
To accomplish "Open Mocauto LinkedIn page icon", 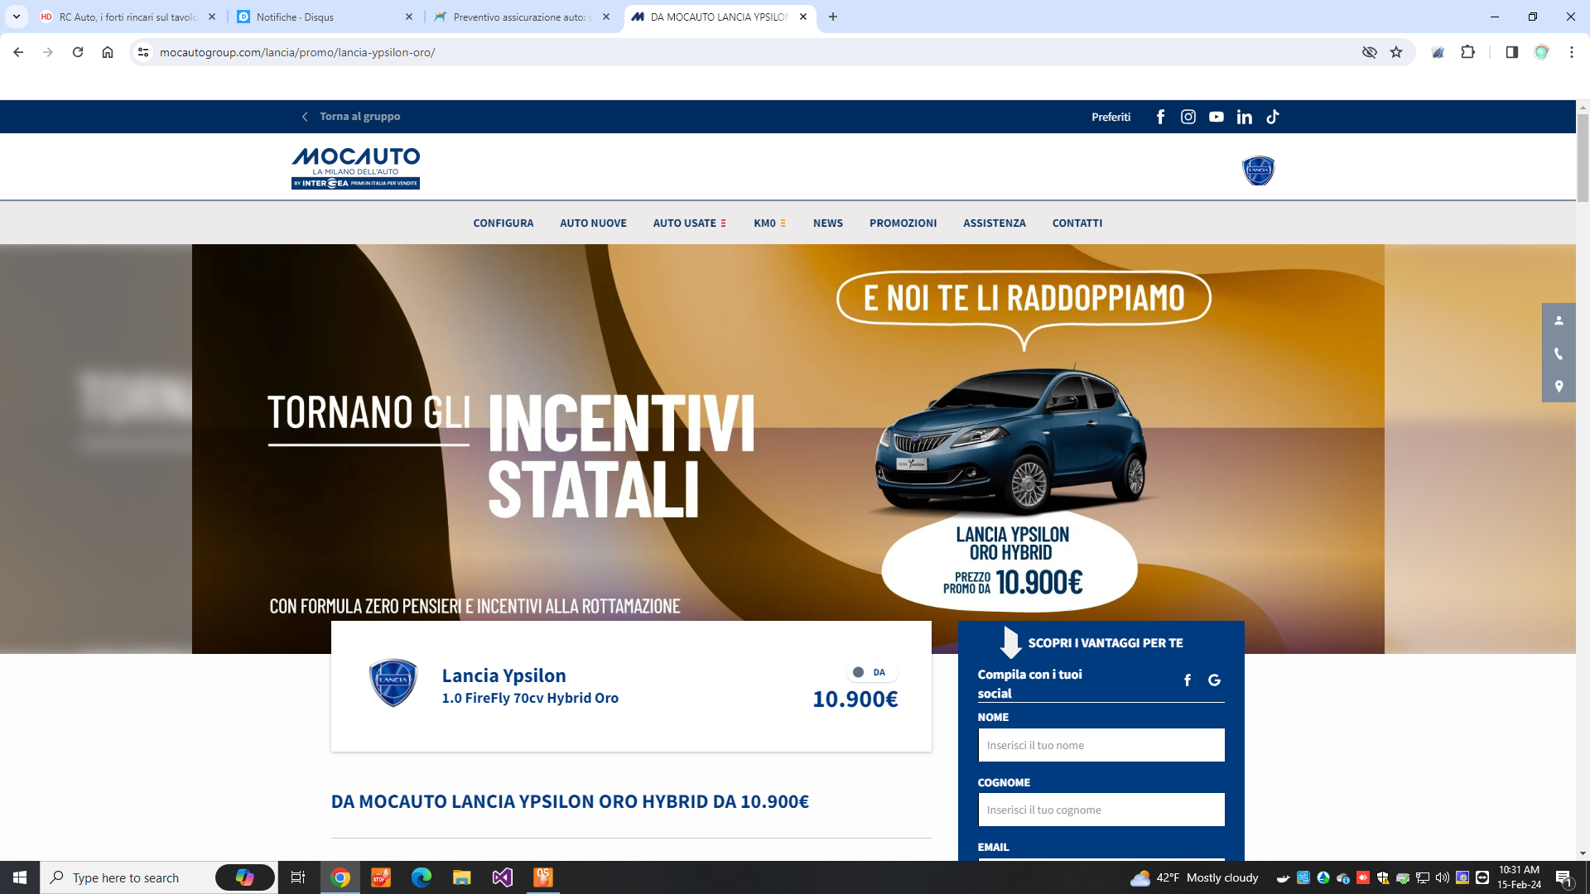I will coord(1245,117).
